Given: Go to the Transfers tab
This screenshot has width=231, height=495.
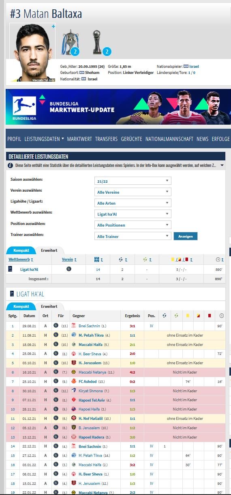Looking at the screenshot, I should pos(106,139).
